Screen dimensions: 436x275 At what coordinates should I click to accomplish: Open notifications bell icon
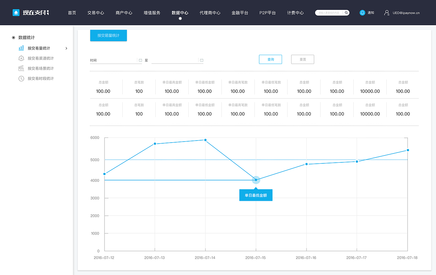point(362,13)
